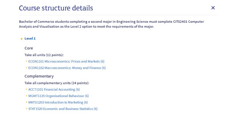Click the Core section heading

pyautogui.click(x=29, y=48)
